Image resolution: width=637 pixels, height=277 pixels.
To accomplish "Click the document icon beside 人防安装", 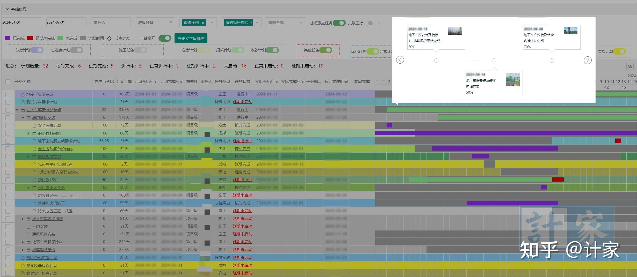I will tap(28, 227).
